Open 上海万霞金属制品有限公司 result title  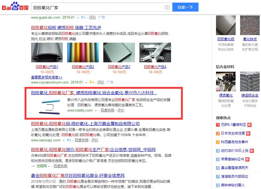pyautogui.click(x=86, y=124)
